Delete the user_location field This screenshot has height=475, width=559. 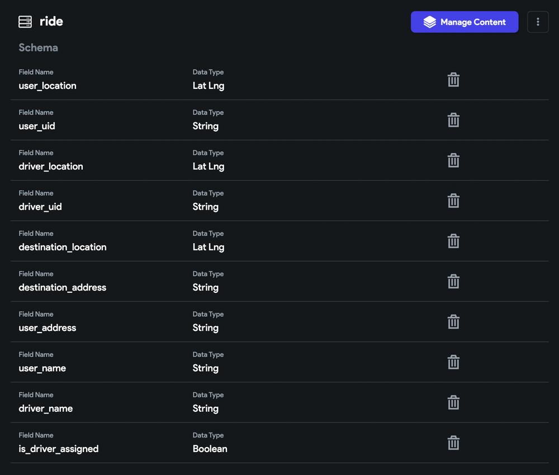tap(453, 80)
